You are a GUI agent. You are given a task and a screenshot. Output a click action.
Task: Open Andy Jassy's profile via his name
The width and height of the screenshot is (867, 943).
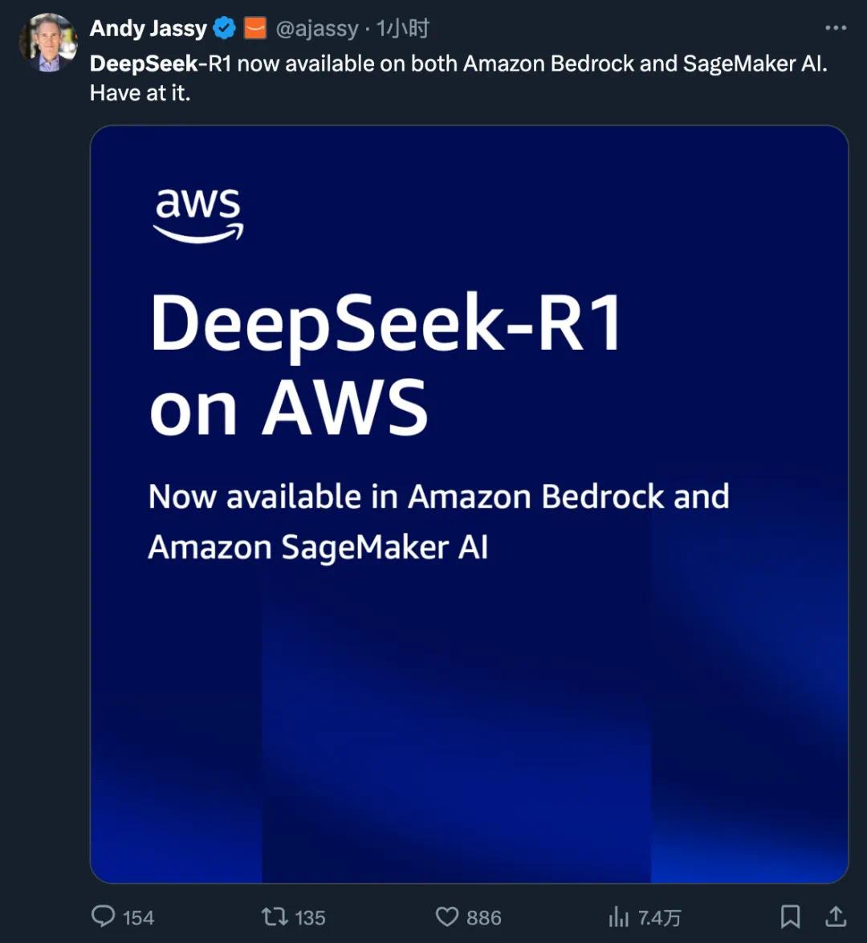coord(149,28)
